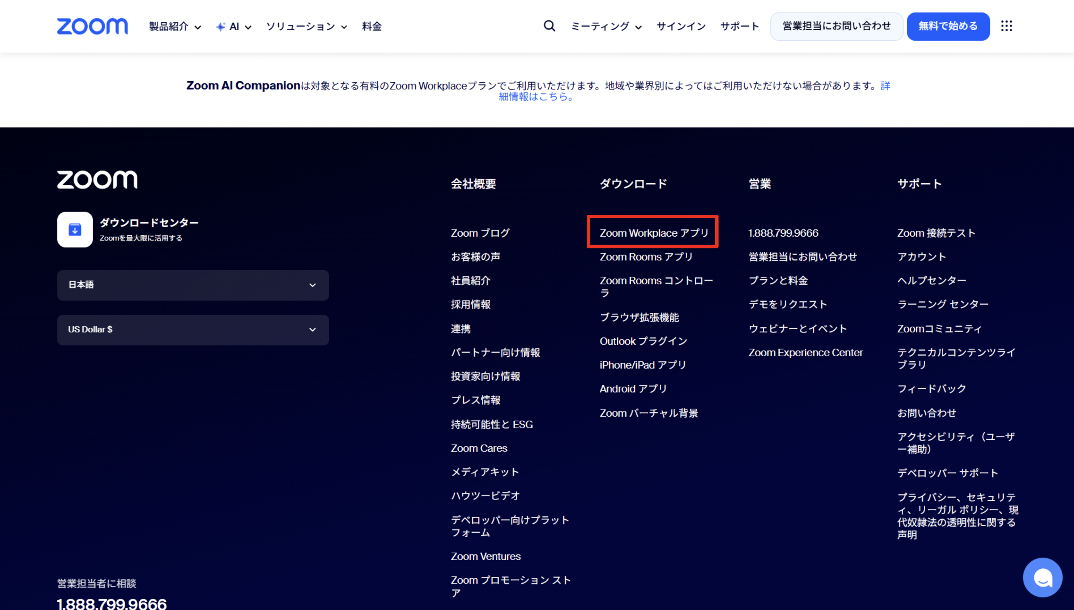The width and height of the screenshot is (1074, 610).
Task: Open the Android アプリ download link
Action: [x=633, y=389]
